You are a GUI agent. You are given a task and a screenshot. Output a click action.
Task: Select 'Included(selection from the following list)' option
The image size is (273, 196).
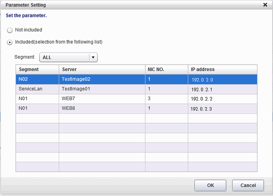(x=10, y=42)
